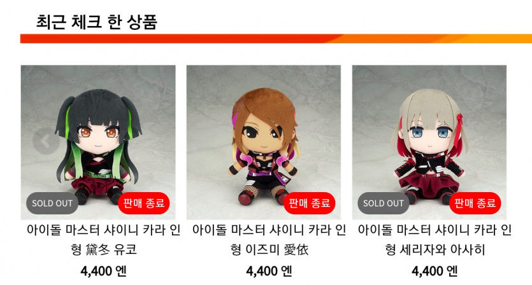Open the 세리자와 아사히 product title link
Image resolution: width=532 pixels, height=285 pixels.
(435, 240)
